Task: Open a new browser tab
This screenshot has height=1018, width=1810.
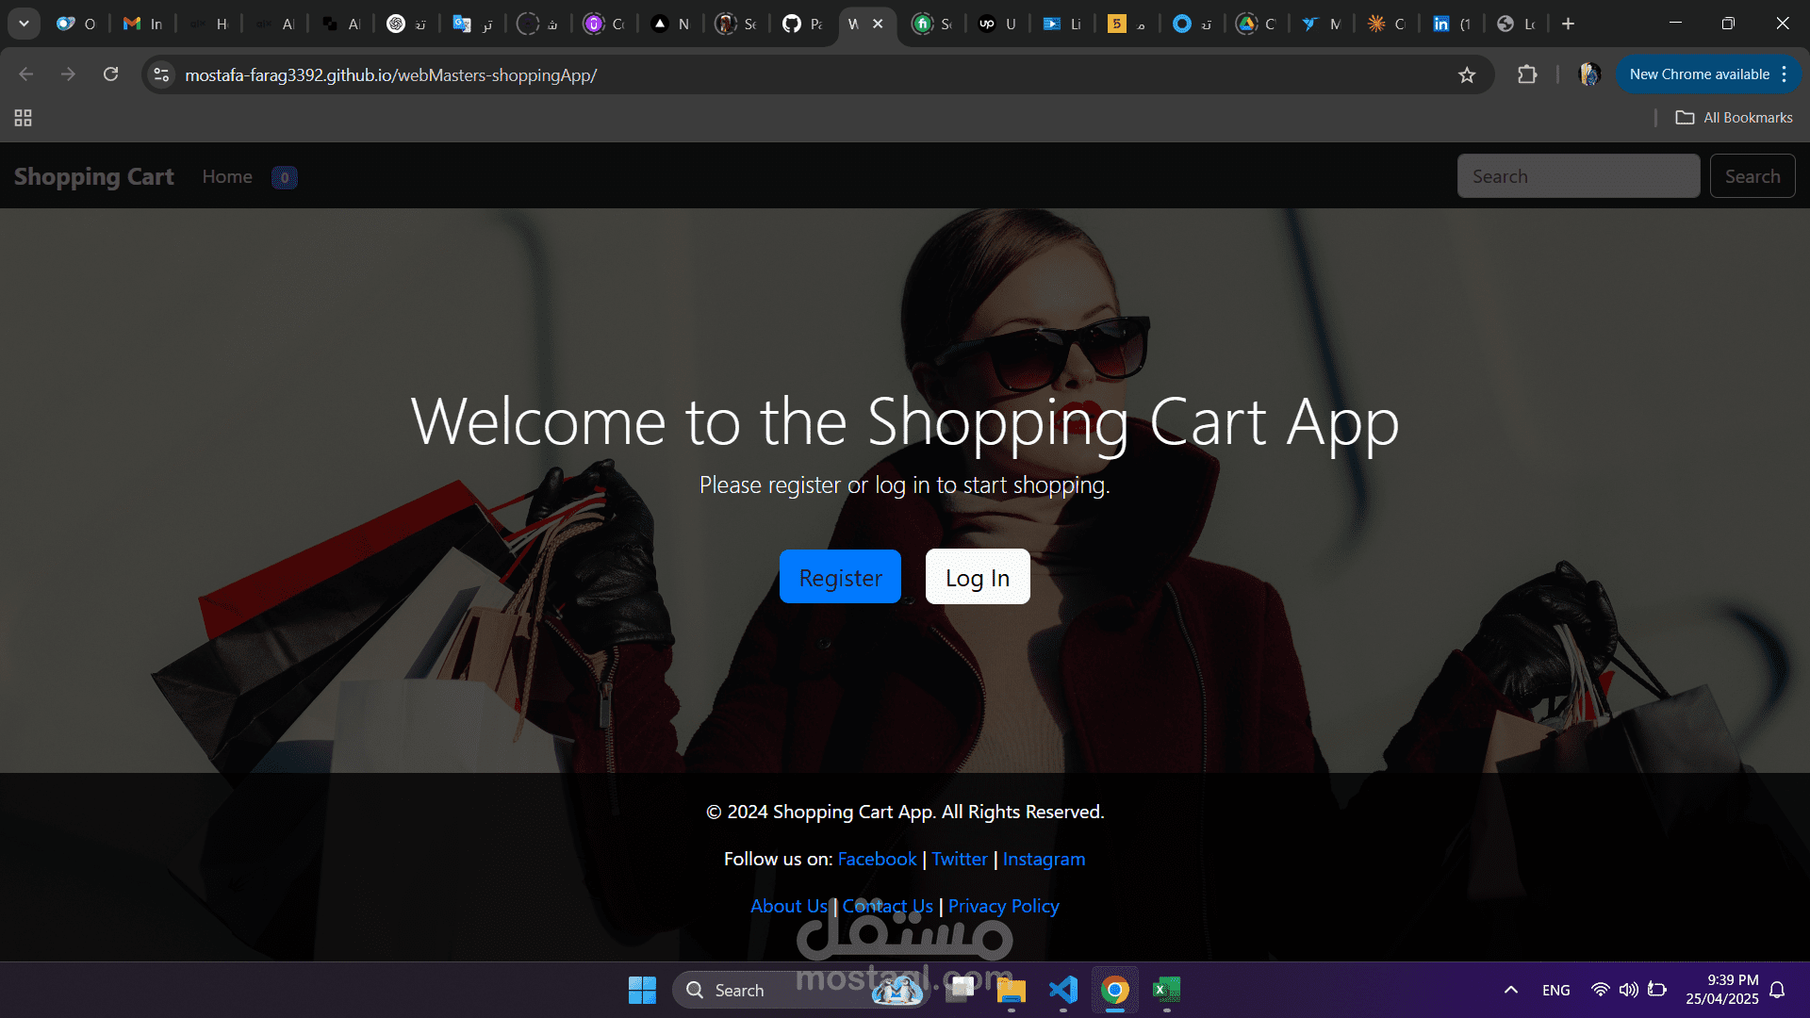Action: click(x=1568, y=24)
